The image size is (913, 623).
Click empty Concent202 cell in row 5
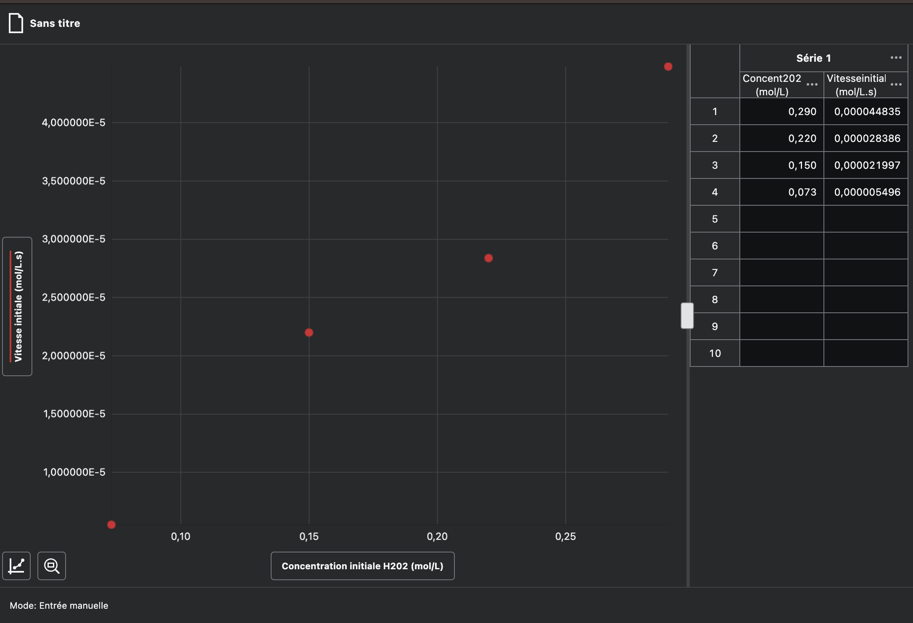(781, 219)
